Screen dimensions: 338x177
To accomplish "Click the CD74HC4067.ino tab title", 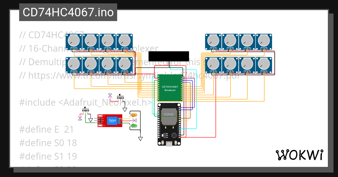I will pyautogui.click(x=68, y=12).
